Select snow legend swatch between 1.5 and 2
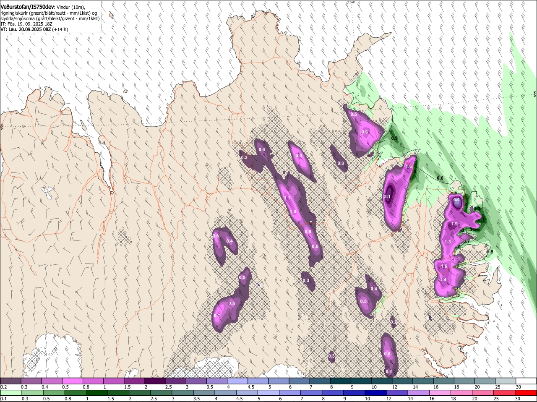 click(x=135, y=381)
